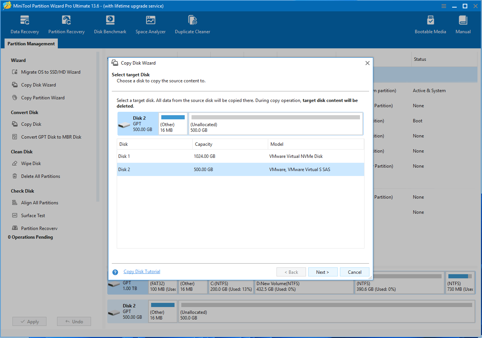This screenshot has height=338, width=482.
Task: Click the Disk 2 drive icon in wizard preview
Action: click(x=124, y=125)
